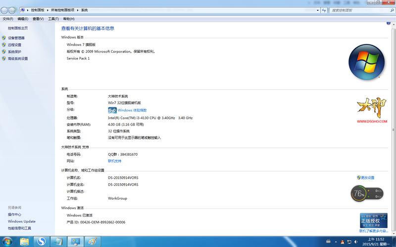This screenshot has height=247, width=396.
Task: Open the Sogou browser taskbar icon
Action: [x=42, y=242]
